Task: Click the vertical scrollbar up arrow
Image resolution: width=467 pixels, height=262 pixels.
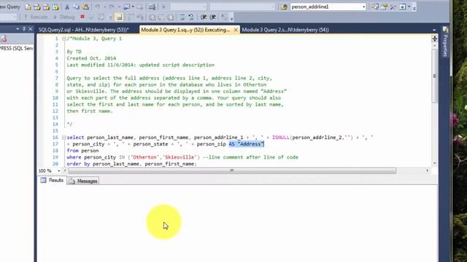Action: click(435, 45)
